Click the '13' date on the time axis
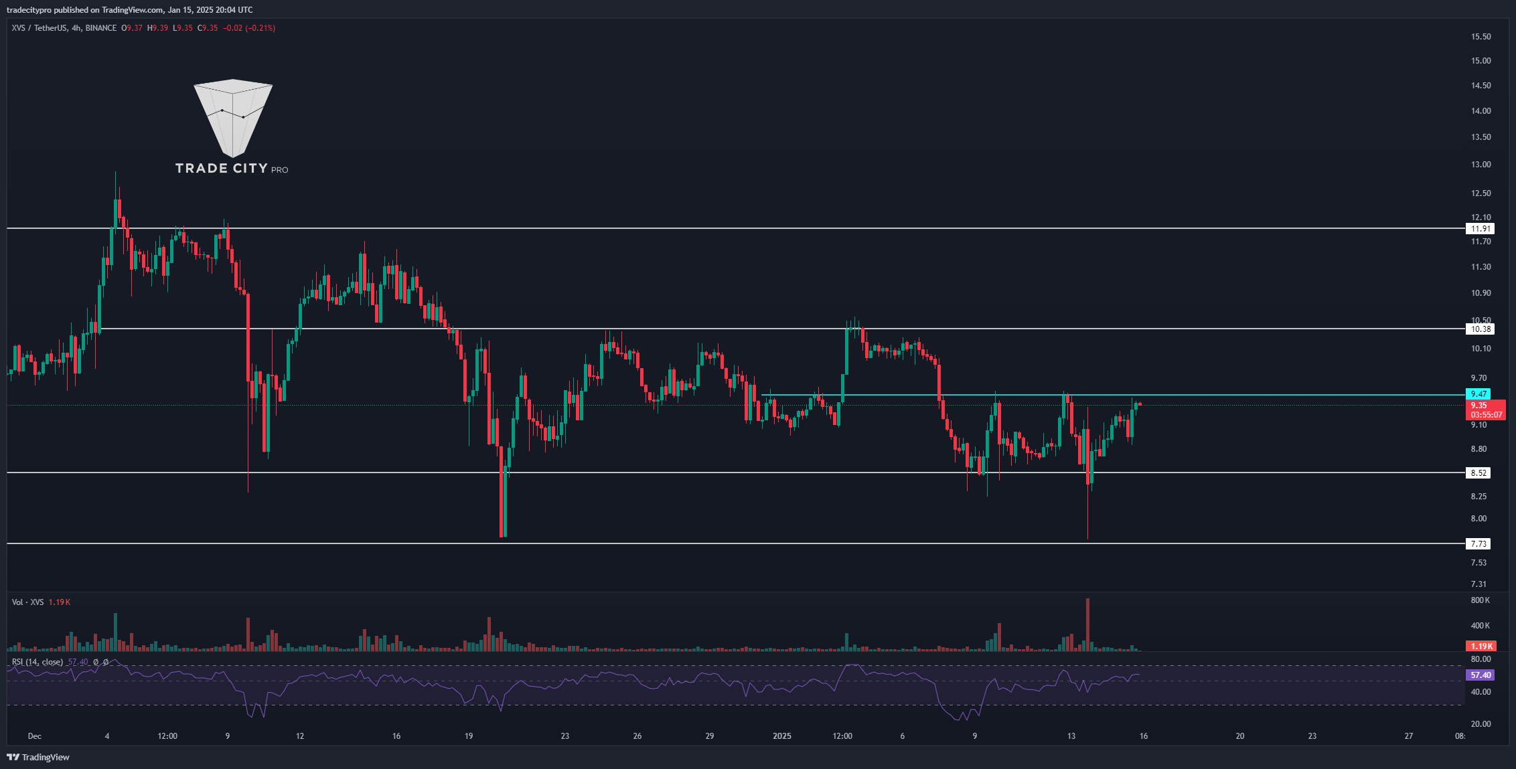Image resolution: width=1516 pixels, height=769 pixels. pyautogui.click(x=1071, y=736)
